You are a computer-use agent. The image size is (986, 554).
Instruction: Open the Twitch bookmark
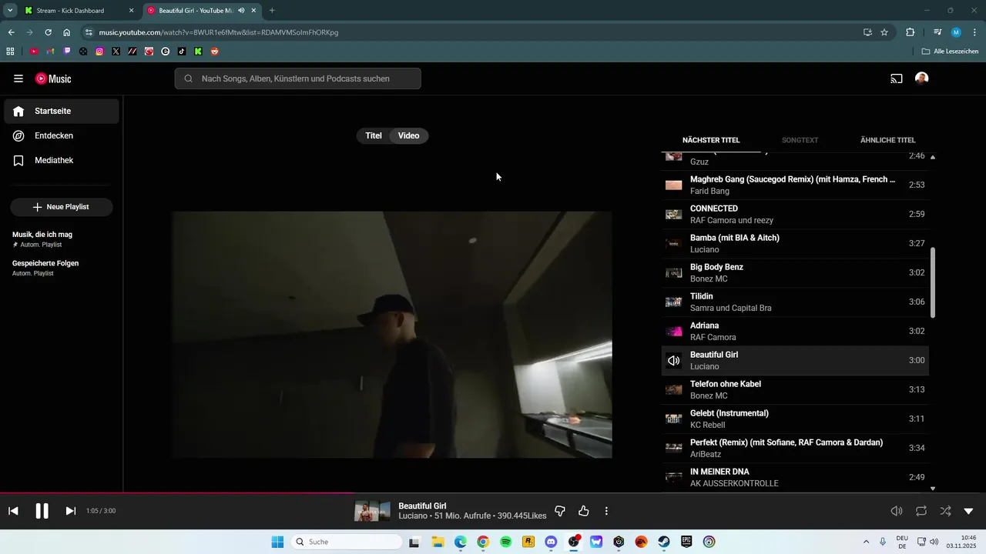(67, 52)
